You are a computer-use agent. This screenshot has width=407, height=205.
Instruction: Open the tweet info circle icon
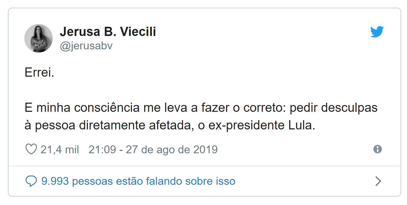coord(377,149)
